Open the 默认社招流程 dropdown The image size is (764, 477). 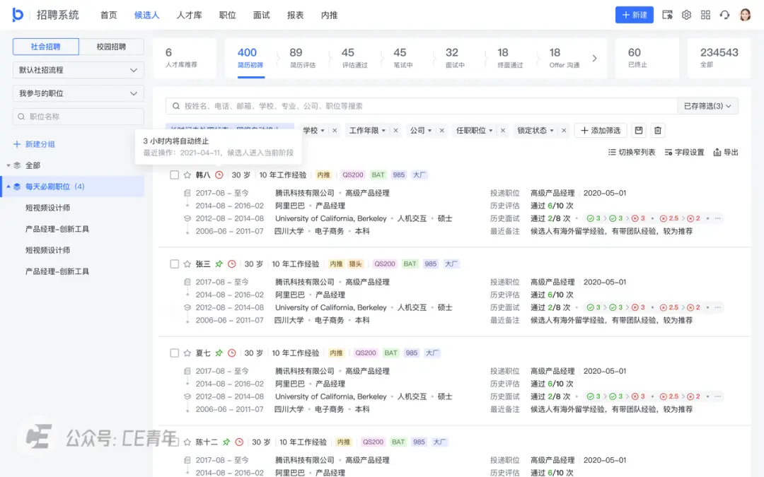point(79,70)
